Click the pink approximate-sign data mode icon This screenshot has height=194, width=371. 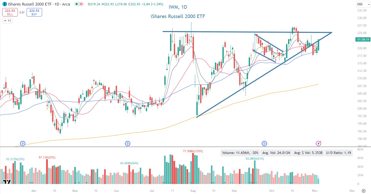(x=81, y=4)
